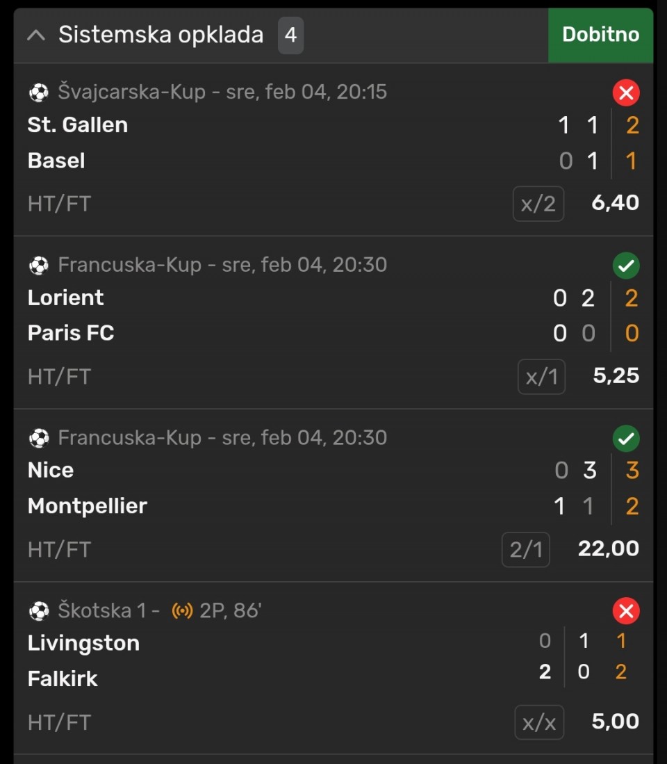Tap the system bet count badge 4
Screen dimensions: 667x764
coord(290,35)
